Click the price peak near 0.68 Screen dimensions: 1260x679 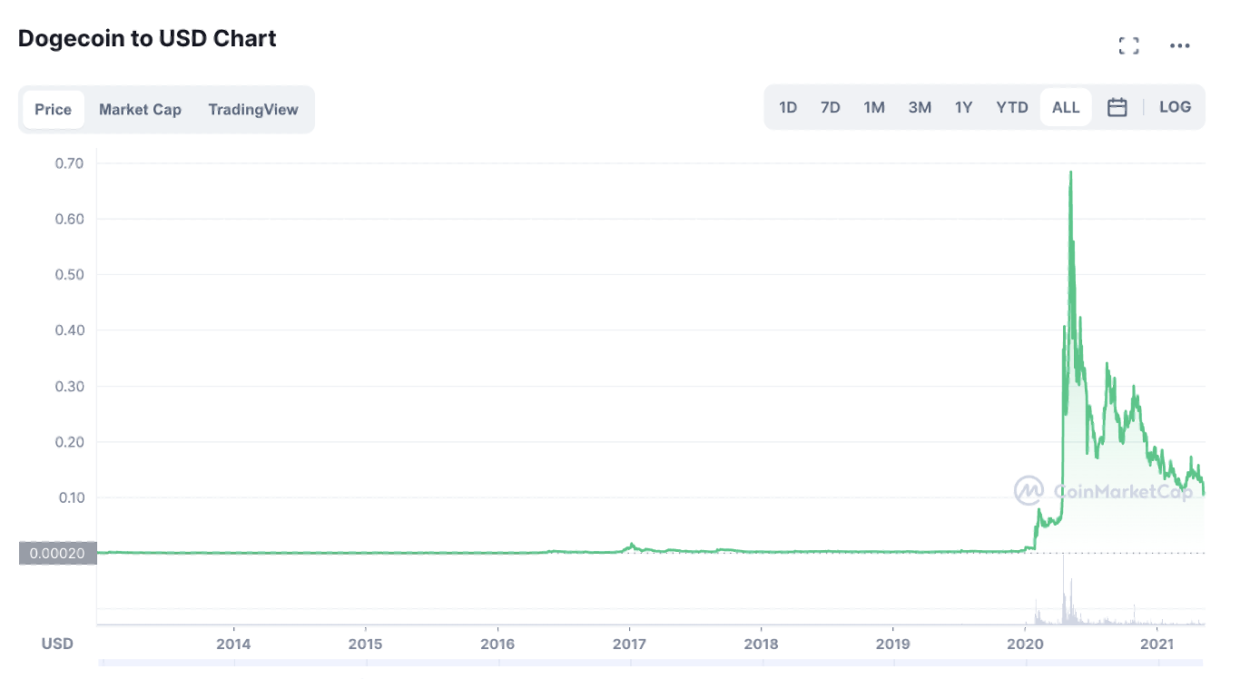[x=1071, y=172]
